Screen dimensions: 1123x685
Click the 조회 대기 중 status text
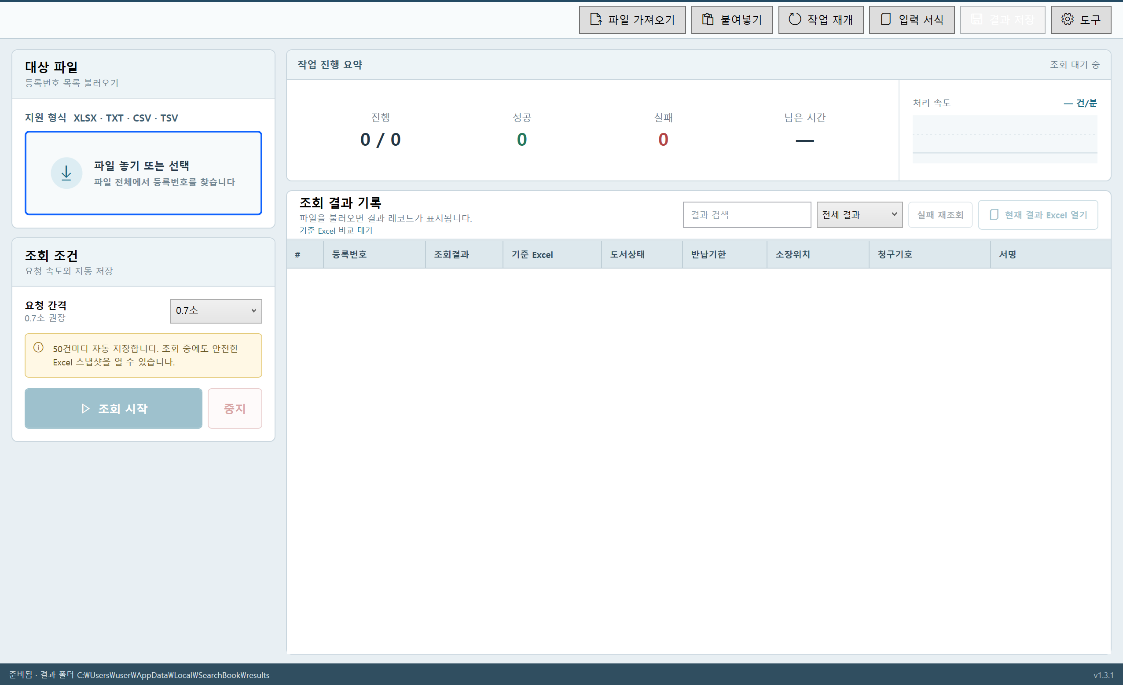tap(1075, 64)
